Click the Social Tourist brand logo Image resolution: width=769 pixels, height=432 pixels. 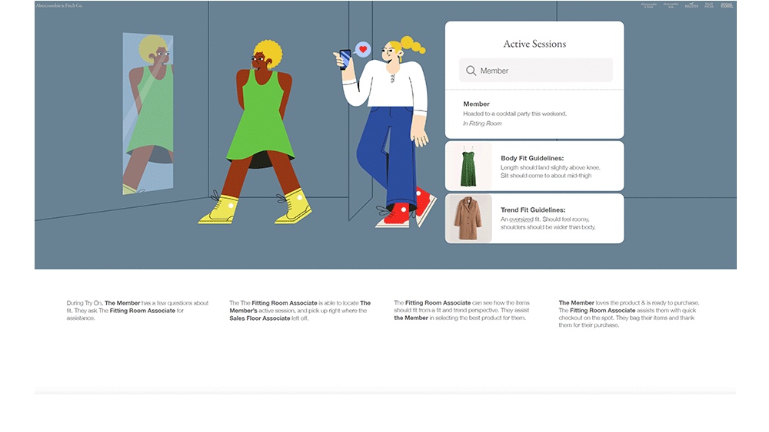(726, 5)
